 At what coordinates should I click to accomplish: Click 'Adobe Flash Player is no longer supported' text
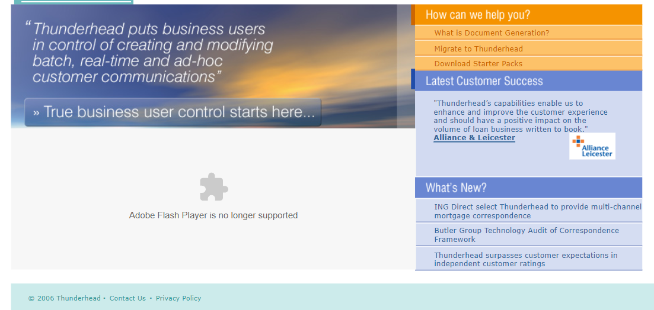[213, 215]
